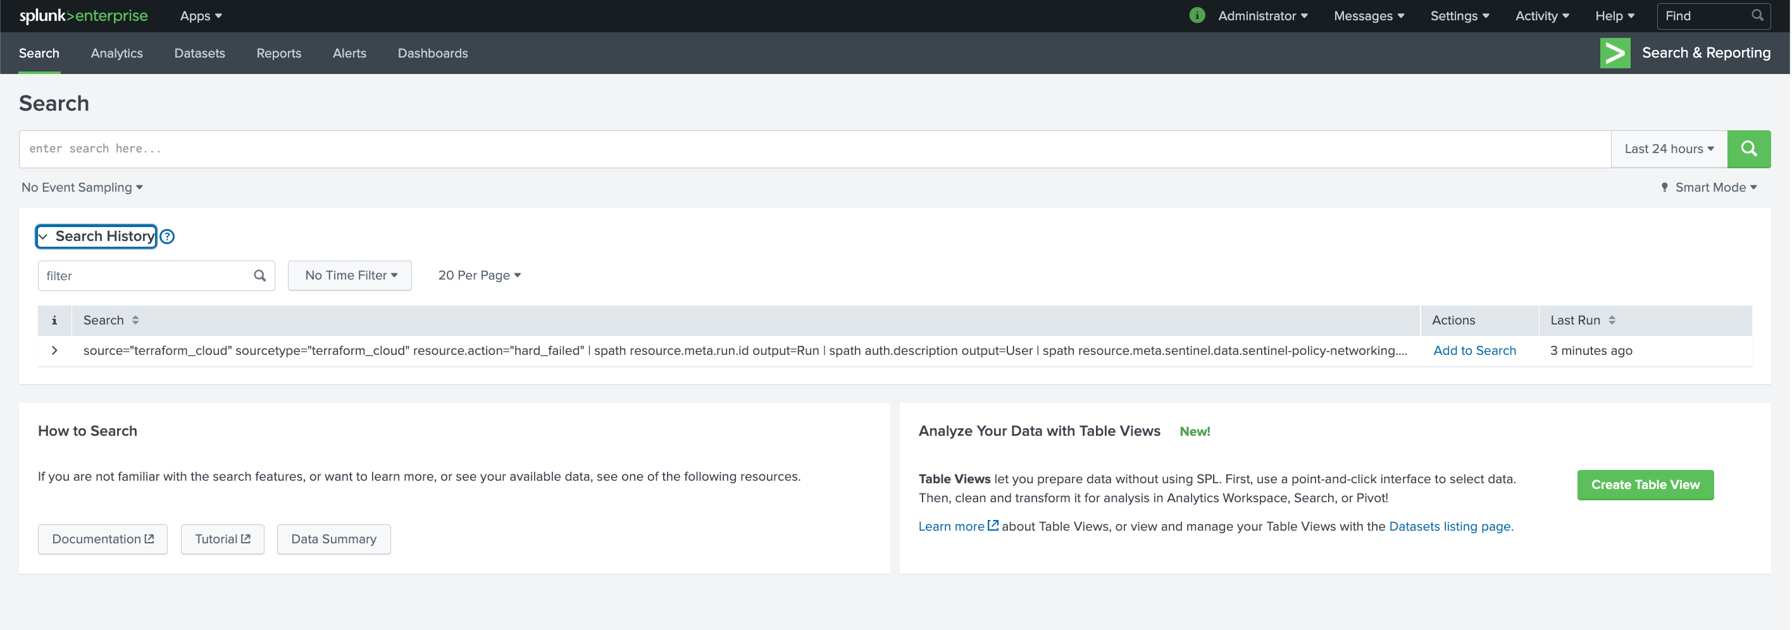The width and height of the screenshot is (1792, 630).
Task: Click the Add to Search link
Action: 1474,351
